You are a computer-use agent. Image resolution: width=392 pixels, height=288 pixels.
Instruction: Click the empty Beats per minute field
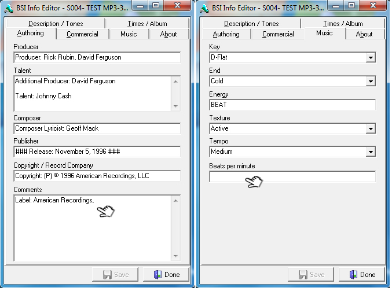point(292,176)
